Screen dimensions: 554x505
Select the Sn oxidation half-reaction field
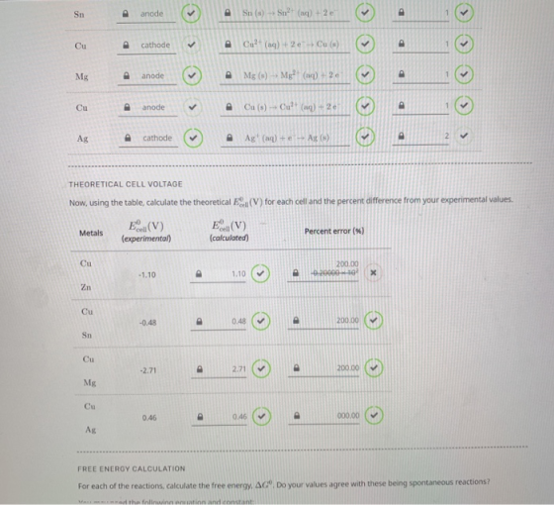[x=285, y=14]
